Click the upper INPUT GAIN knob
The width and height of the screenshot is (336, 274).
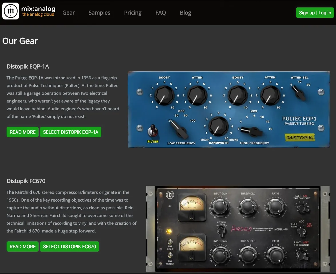(x=220, y=207)
